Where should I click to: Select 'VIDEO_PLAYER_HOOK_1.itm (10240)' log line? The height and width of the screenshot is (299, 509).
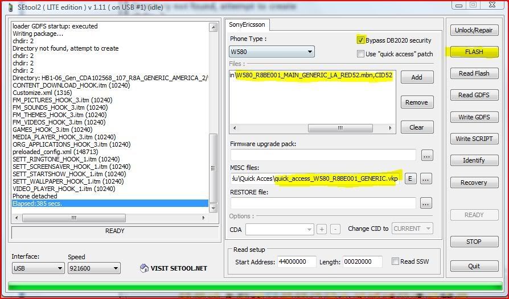pyautogui.click(x=64, y=189)
